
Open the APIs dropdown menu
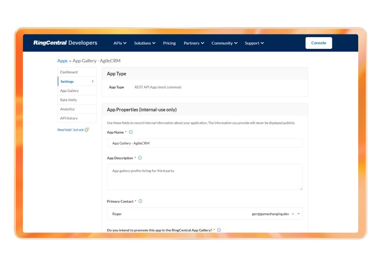(x=120, y=43)
